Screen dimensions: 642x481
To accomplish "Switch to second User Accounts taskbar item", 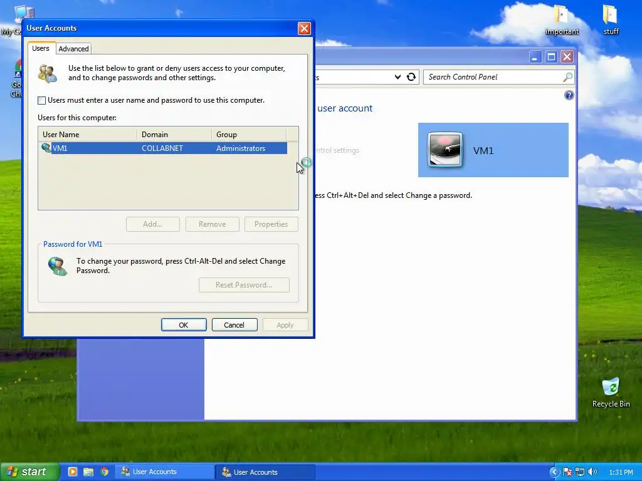I will pos(266,472).
